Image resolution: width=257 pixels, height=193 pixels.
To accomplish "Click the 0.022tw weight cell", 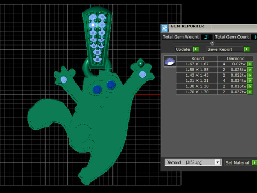I will click(239, 75).
